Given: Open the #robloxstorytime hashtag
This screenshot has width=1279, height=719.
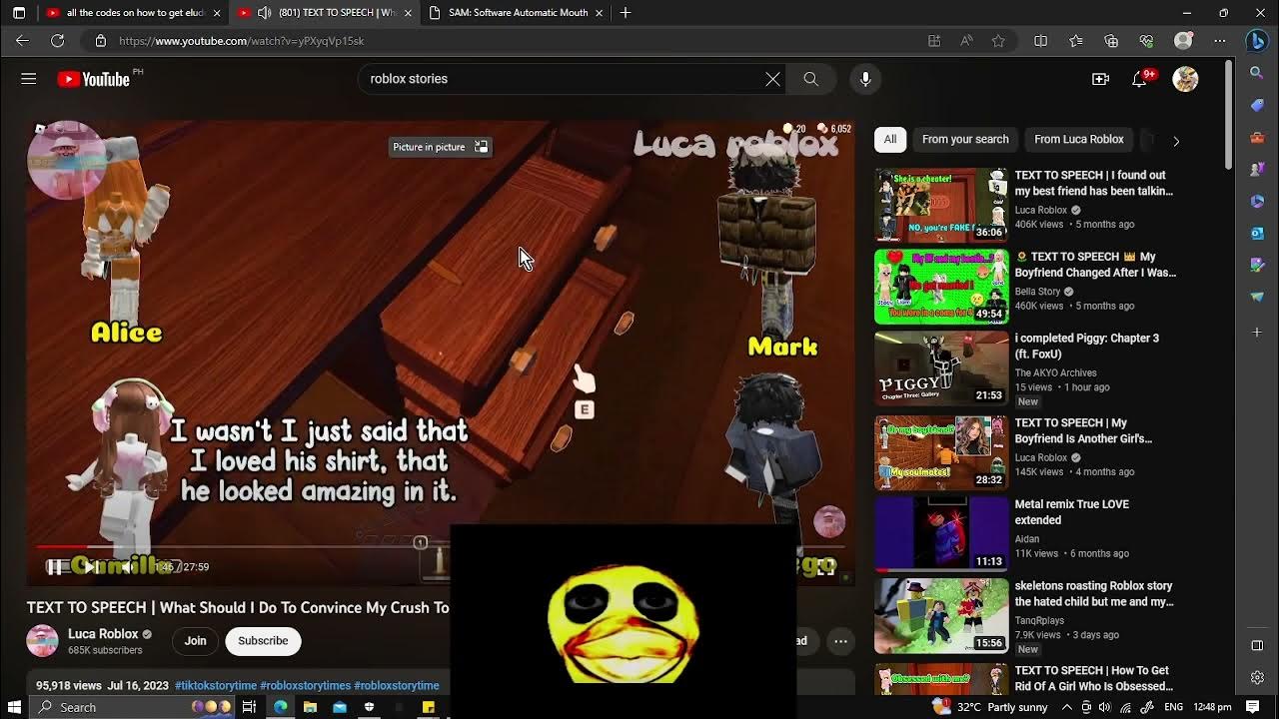Looking at the screenshot, I should tap(397, 686).
